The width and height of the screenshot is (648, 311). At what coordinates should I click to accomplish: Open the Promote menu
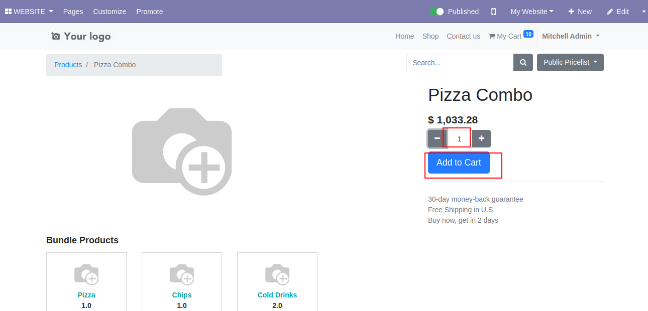tap(150, 12)
